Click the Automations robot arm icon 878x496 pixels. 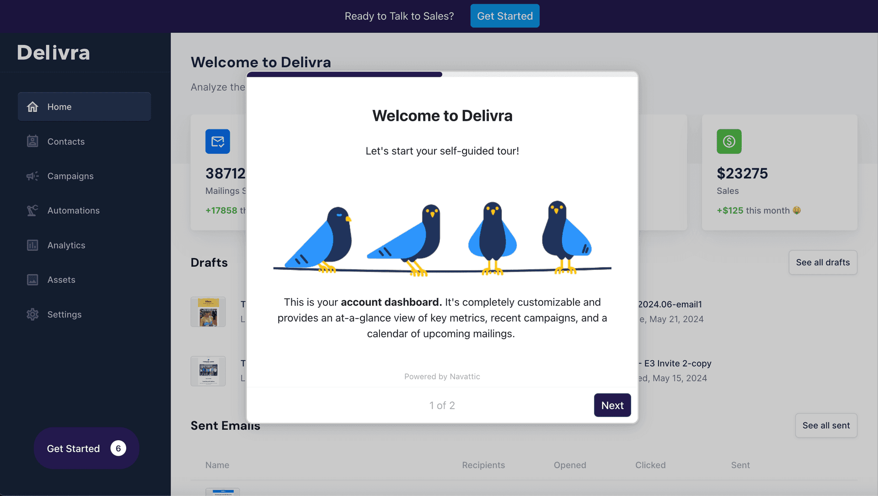coord(32,210)
